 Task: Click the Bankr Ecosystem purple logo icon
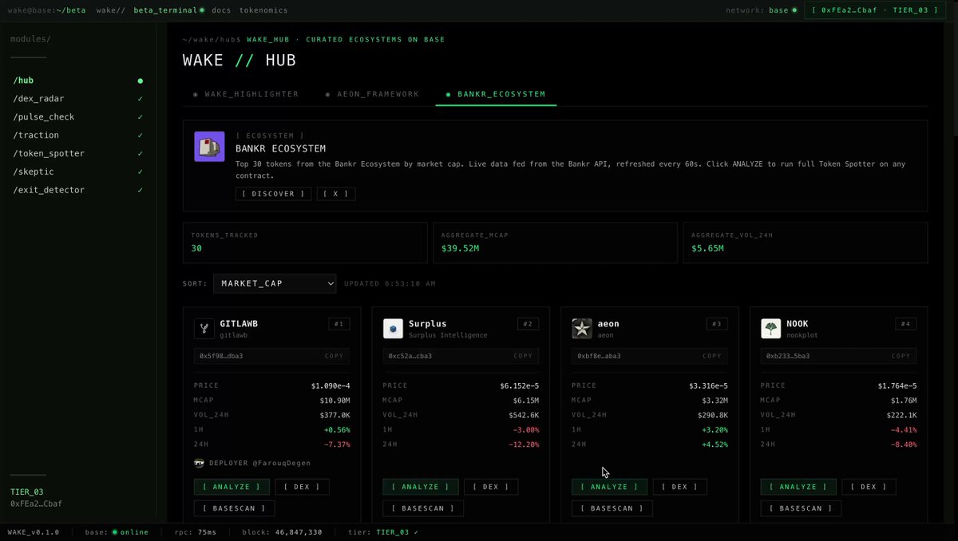(209, 147)
